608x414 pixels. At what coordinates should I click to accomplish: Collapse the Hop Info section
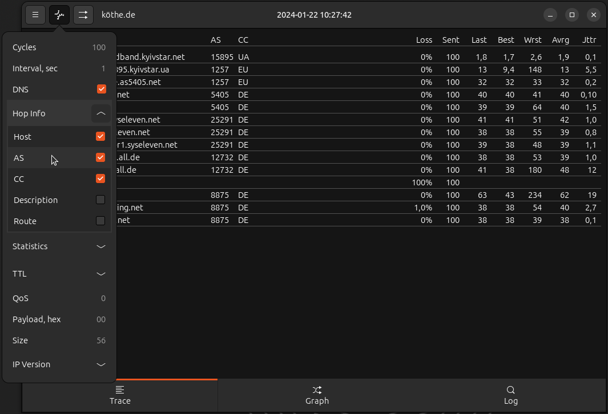tap(101, 113)
